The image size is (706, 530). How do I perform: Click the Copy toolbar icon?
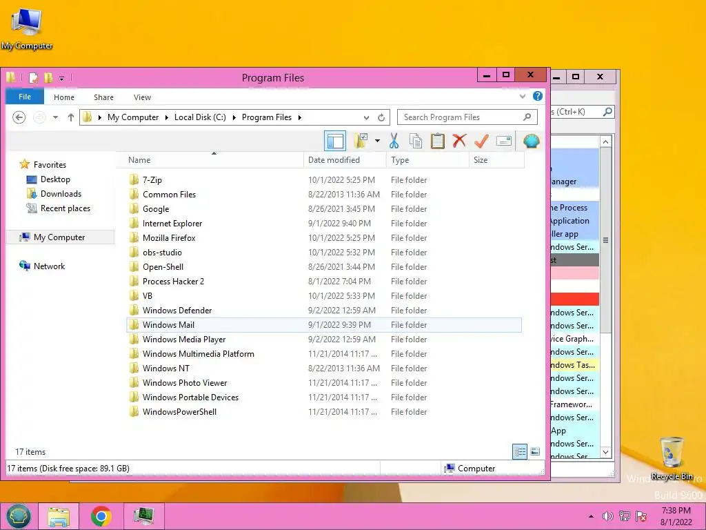point(416,141)
